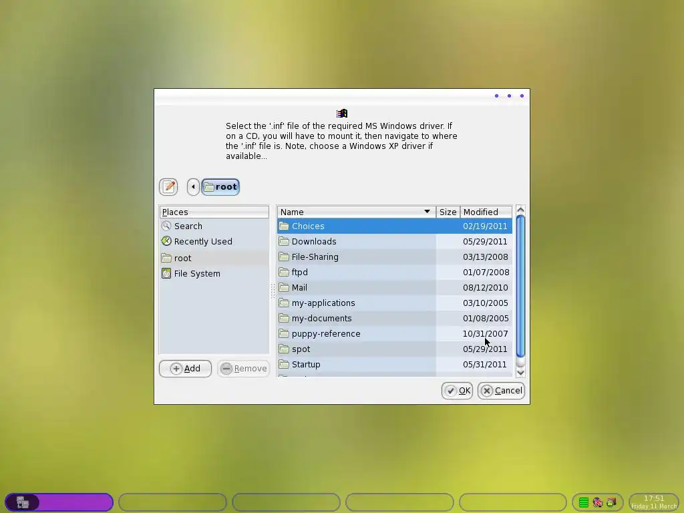Select the my-documents folder
Screen dimensions: 684x513
[394, 319]
